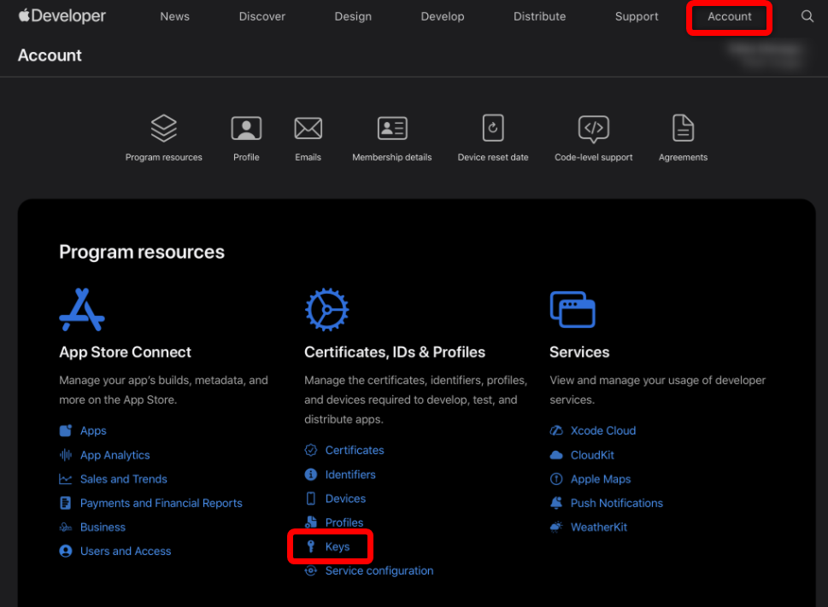Open the Devices link
828x607 pixels.
coord(345,499)
